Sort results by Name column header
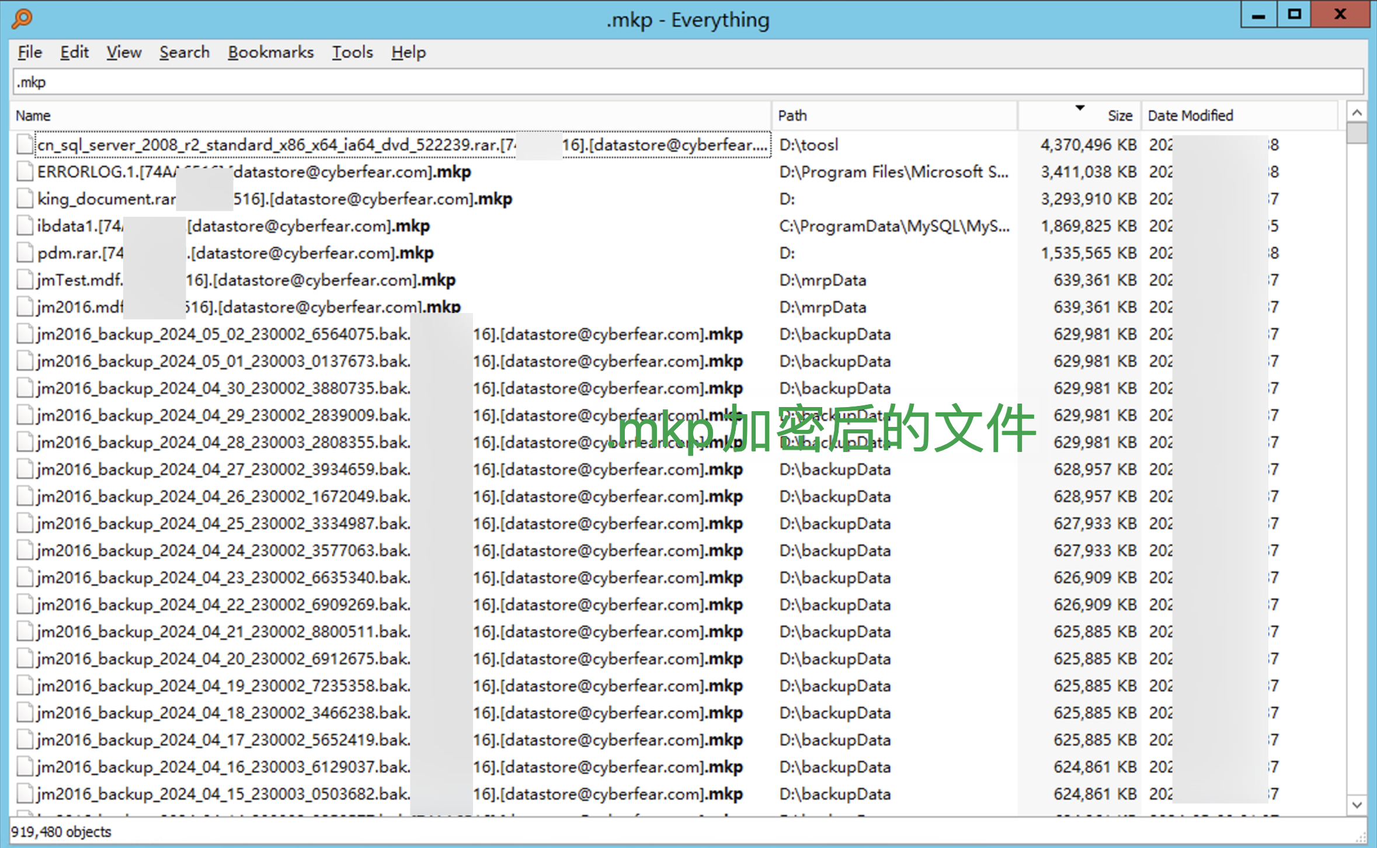Screen dimensions: 1377x848 [x=390, y=116]
